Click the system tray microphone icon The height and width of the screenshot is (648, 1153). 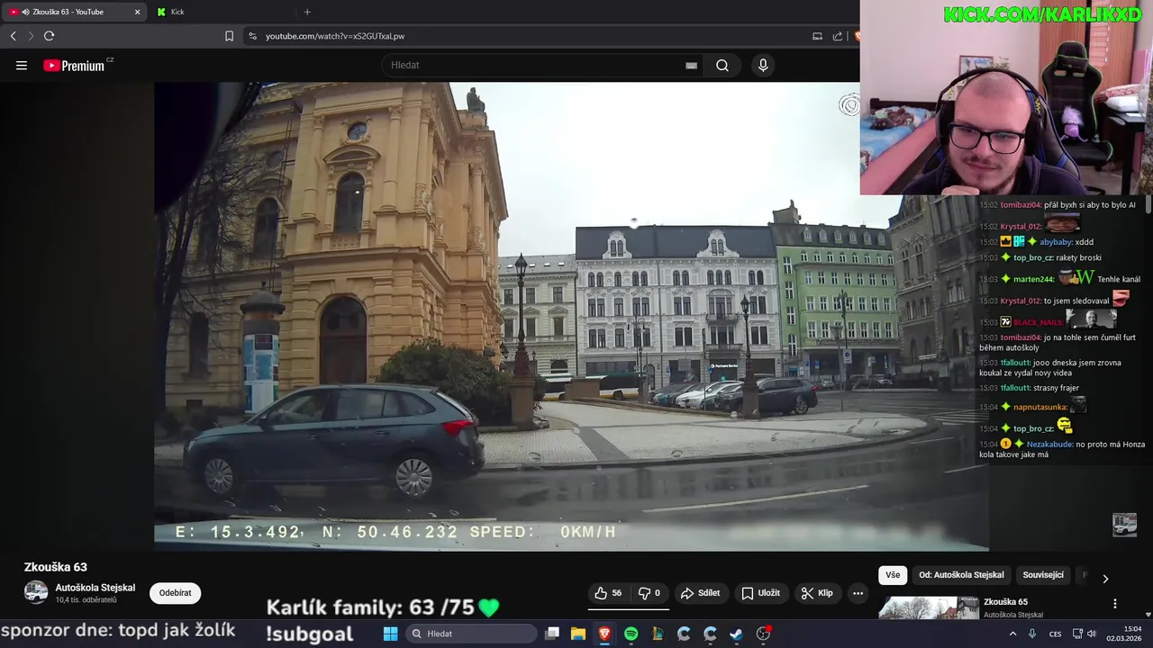1032,634
